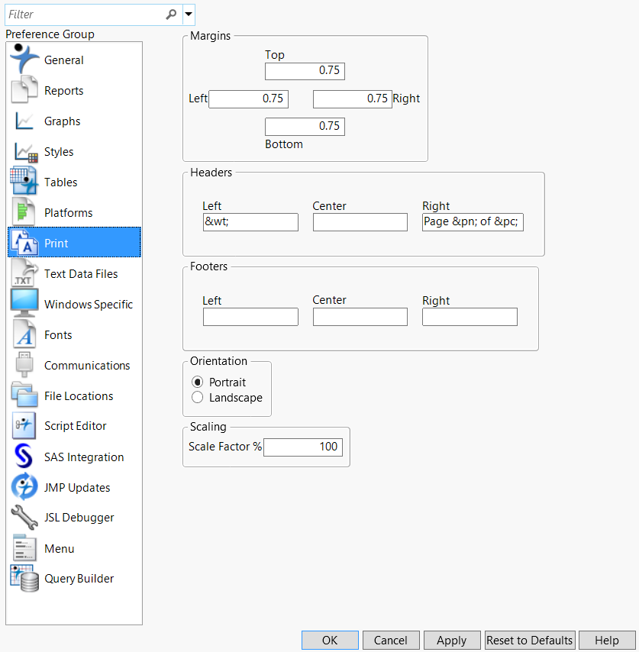Click the JSL Debugger wrench icon
Viewport: 639px width, 652px height.
[24, 518]
